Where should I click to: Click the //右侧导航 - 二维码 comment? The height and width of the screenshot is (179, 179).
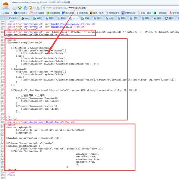pyautogui.click(x=33, y=95)
